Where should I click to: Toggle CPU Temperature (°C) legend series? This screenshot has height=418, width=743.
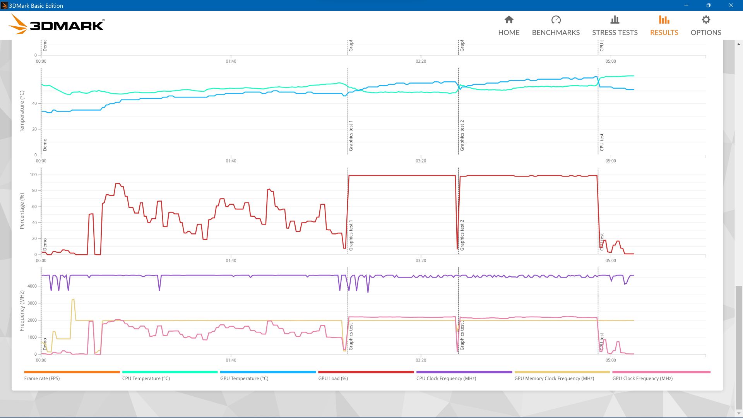tap(146, 379)
